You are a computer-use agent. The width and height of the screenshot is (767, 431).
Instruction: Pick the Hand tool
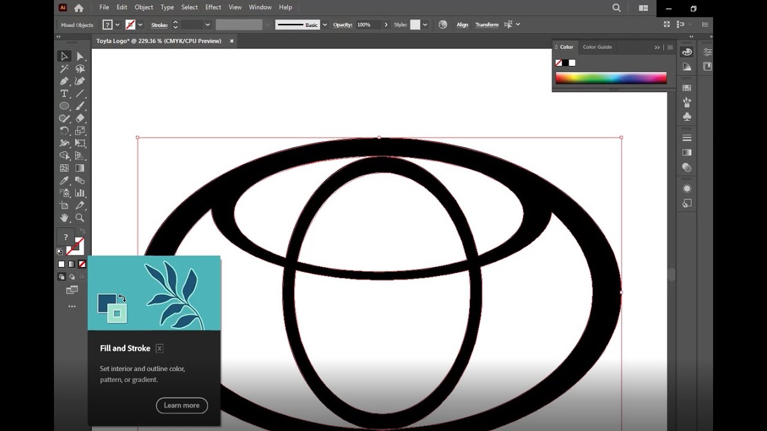[x=64, y=218]
